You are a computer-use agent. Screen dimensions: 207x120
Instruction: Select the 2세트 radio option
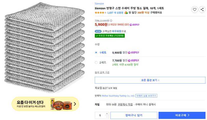coord(96,62)
